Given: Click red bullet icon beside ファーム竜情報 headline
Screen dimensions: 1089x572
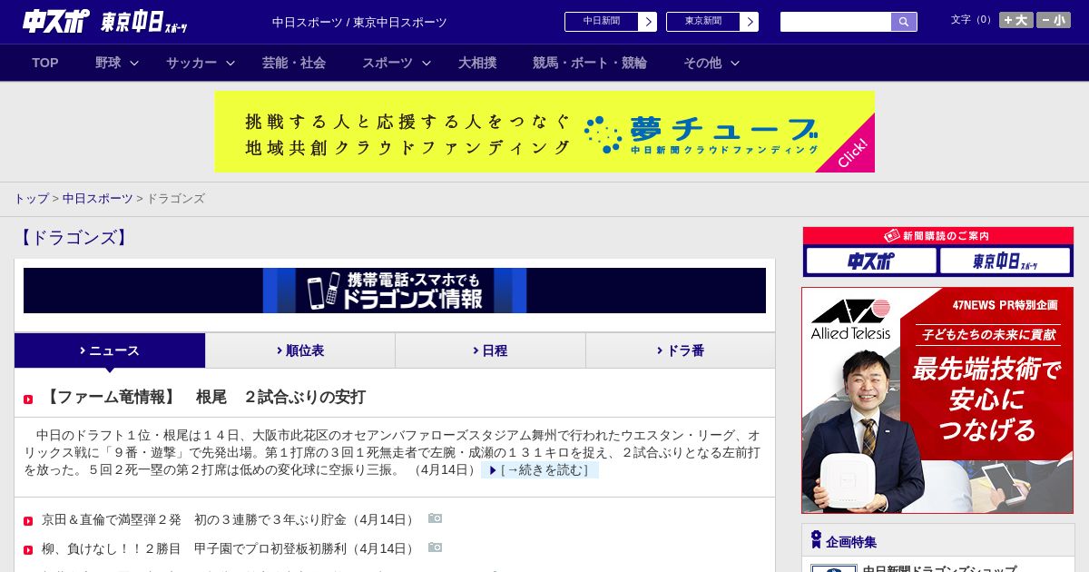Looking at the screenshot, I should (28, 399).
